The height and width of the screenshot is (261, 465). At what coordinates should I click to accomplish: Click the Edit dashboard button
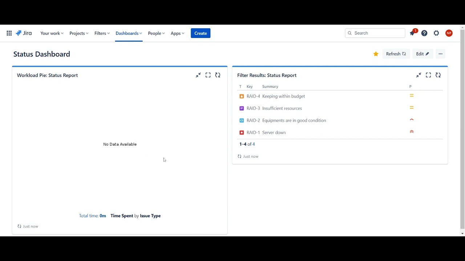pyautogui.click(x=422, y=54)
